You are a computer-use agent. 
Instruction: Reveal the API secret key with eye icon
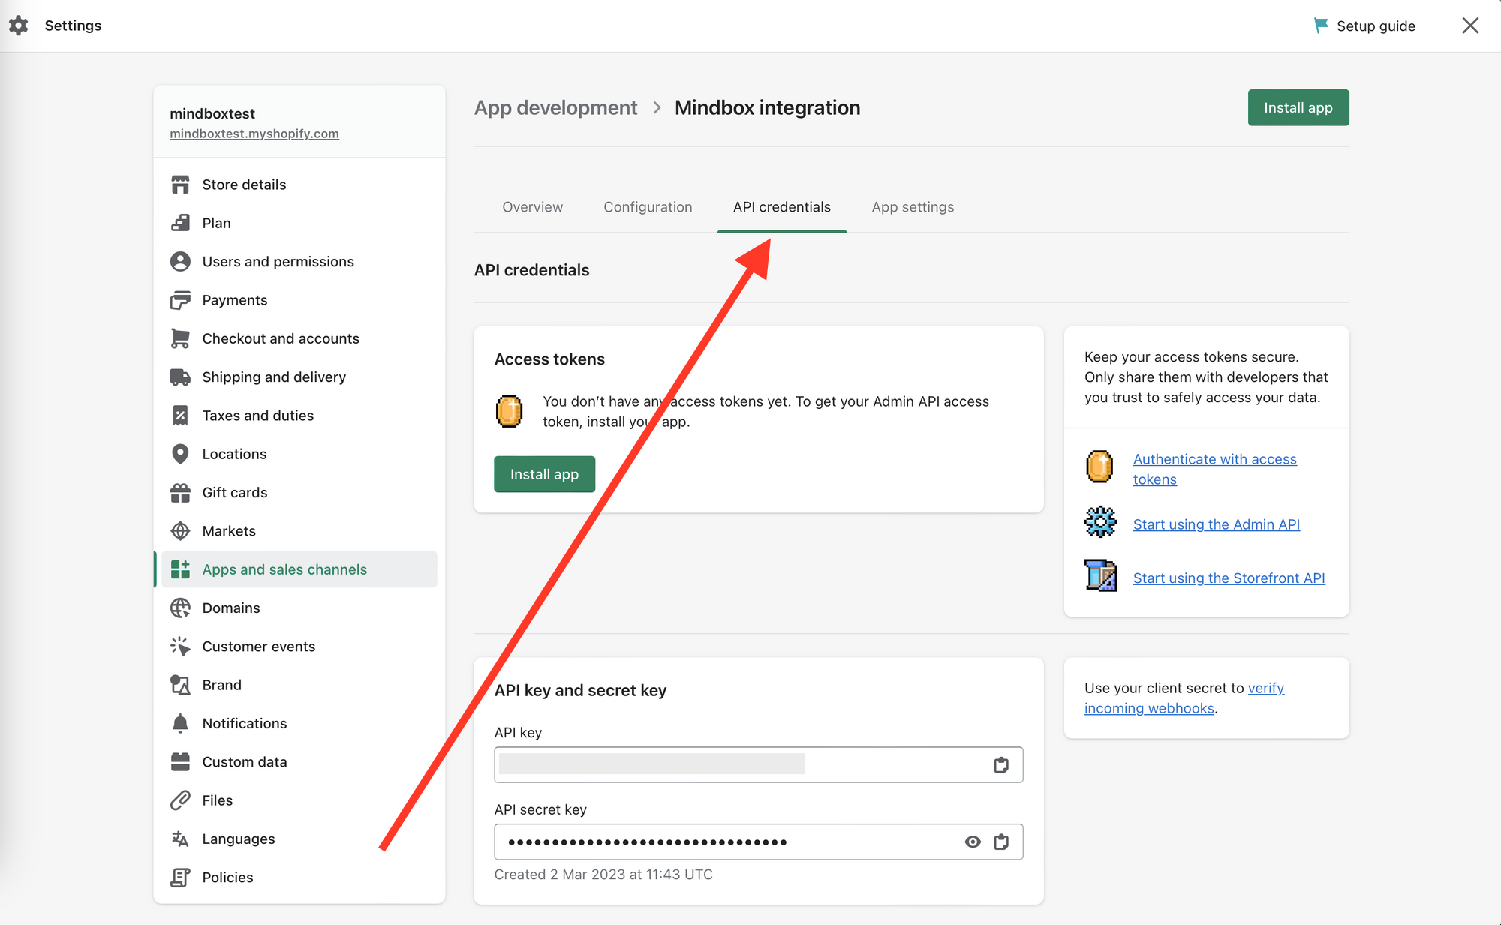coord(973,842)
